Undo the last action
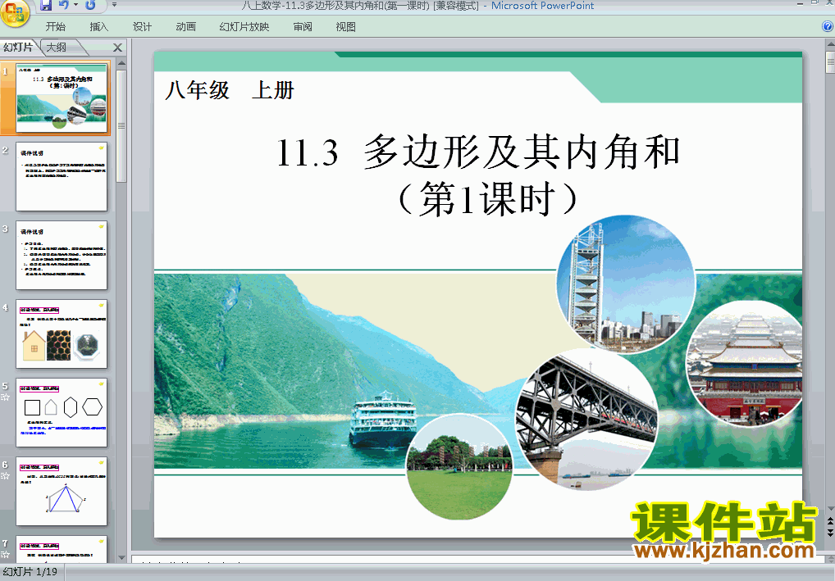 click(64, 5)
